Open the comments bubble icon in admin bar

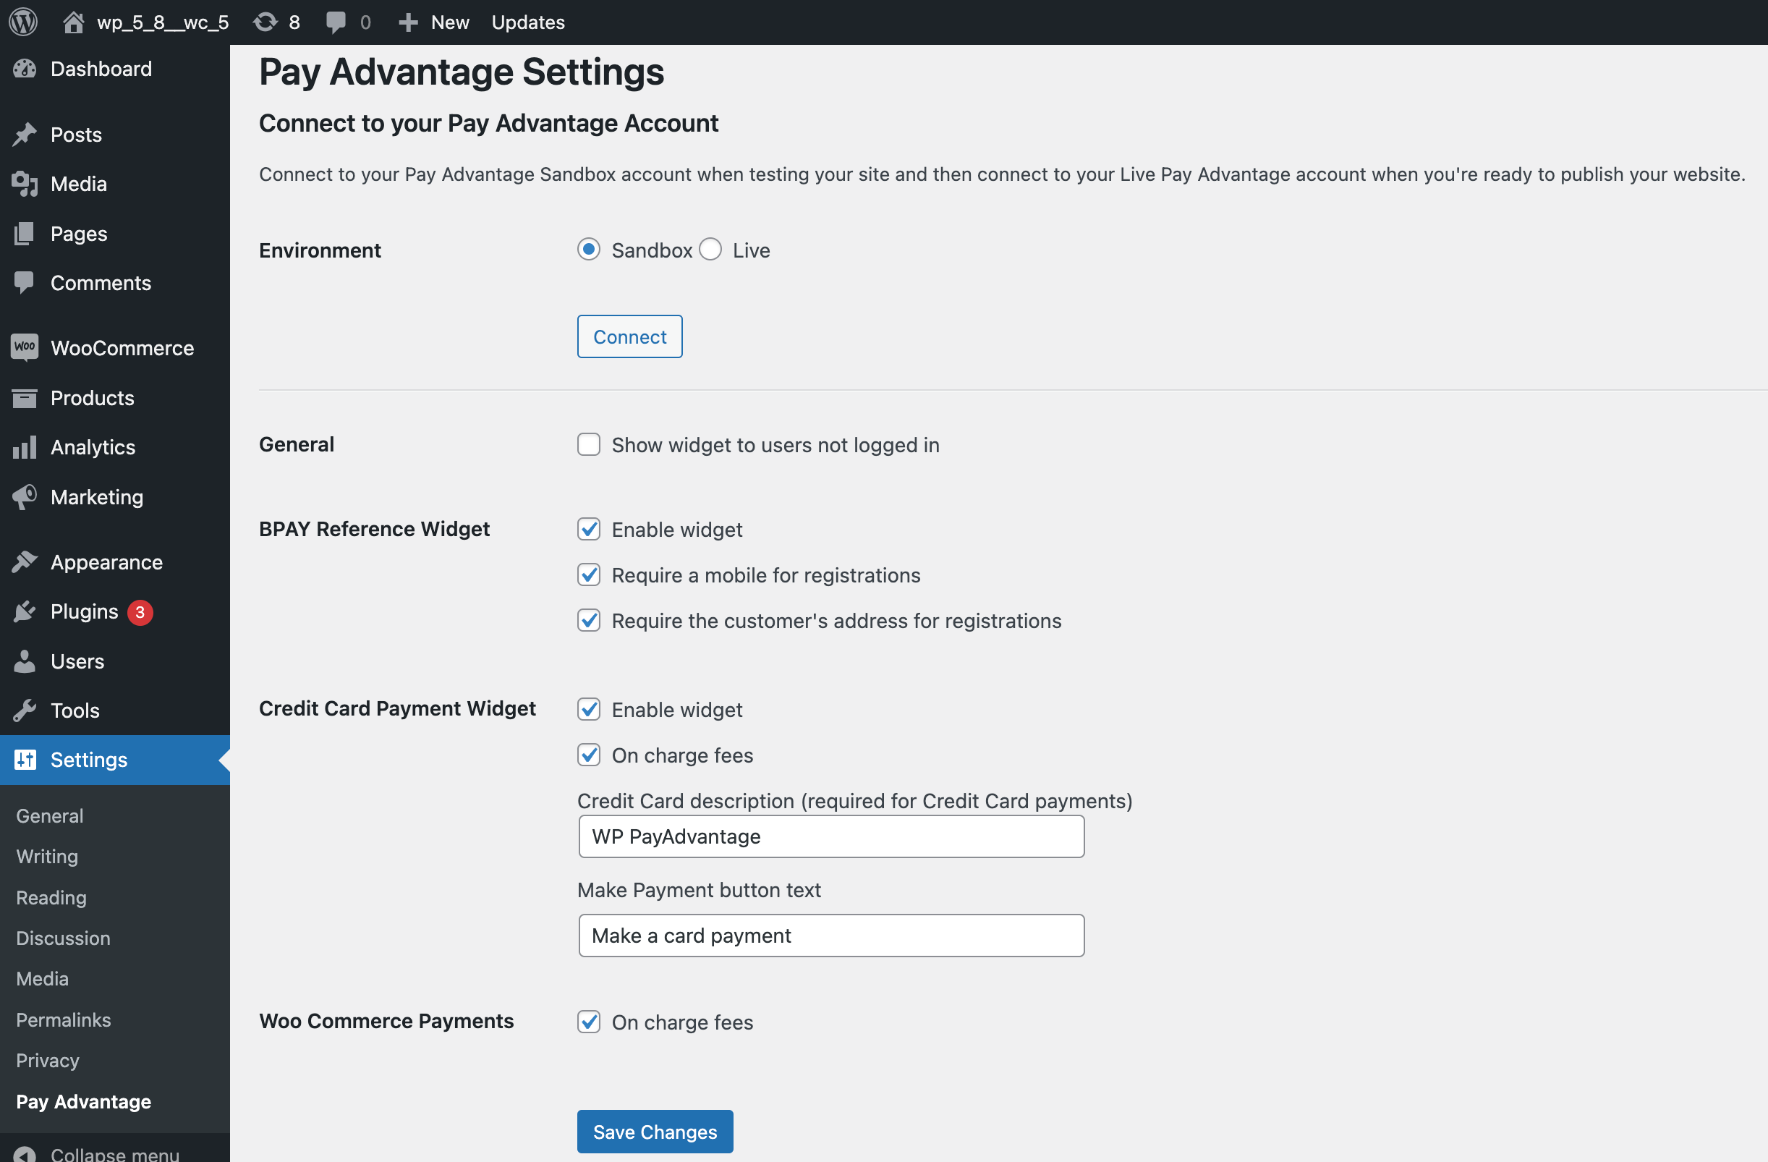pyautogui.click(x=336, y=22)
